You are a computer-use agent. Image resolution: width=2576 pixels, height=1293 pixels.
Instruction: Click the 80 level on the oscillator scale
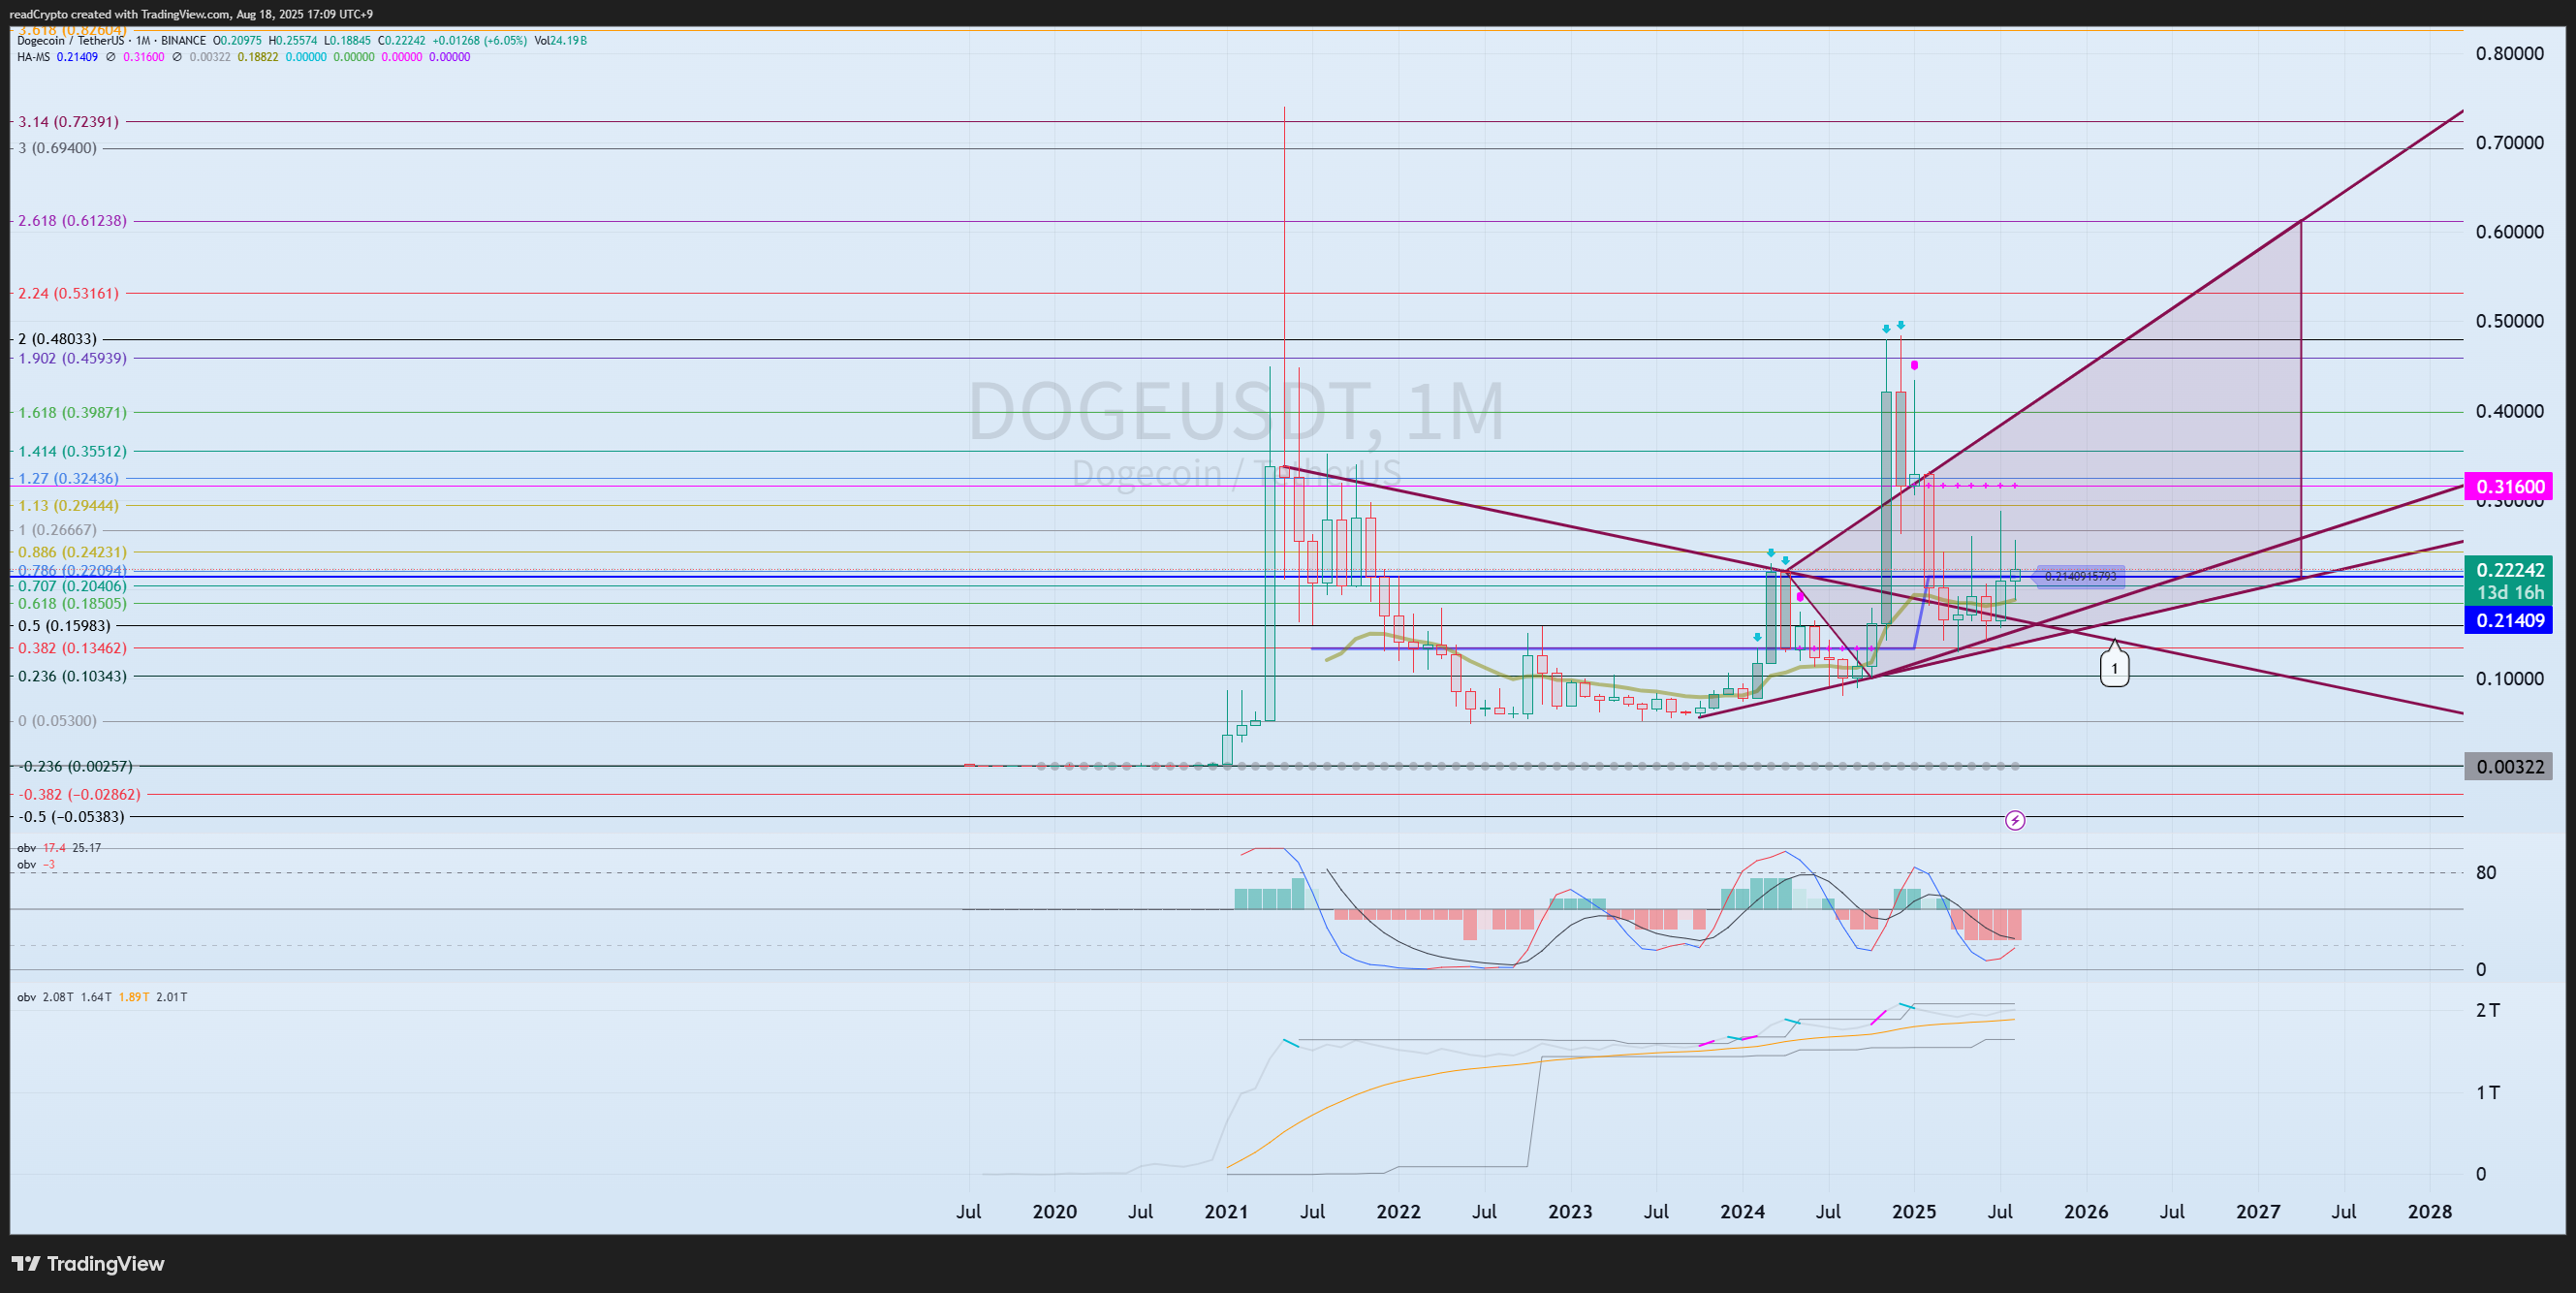pos(2486,873)
